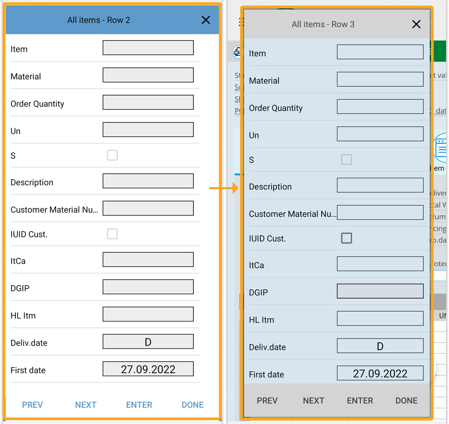Check the S checkbox in Row 2 dialog
The width and height of the screenshot is (449, 424).
[x=112, y=155]
